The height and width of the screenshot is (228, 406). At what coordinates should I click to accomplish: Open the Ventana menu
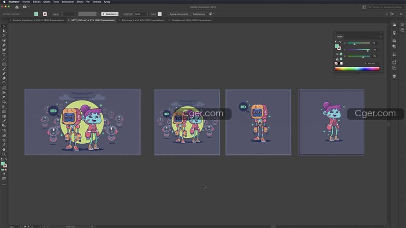(97, 2)
